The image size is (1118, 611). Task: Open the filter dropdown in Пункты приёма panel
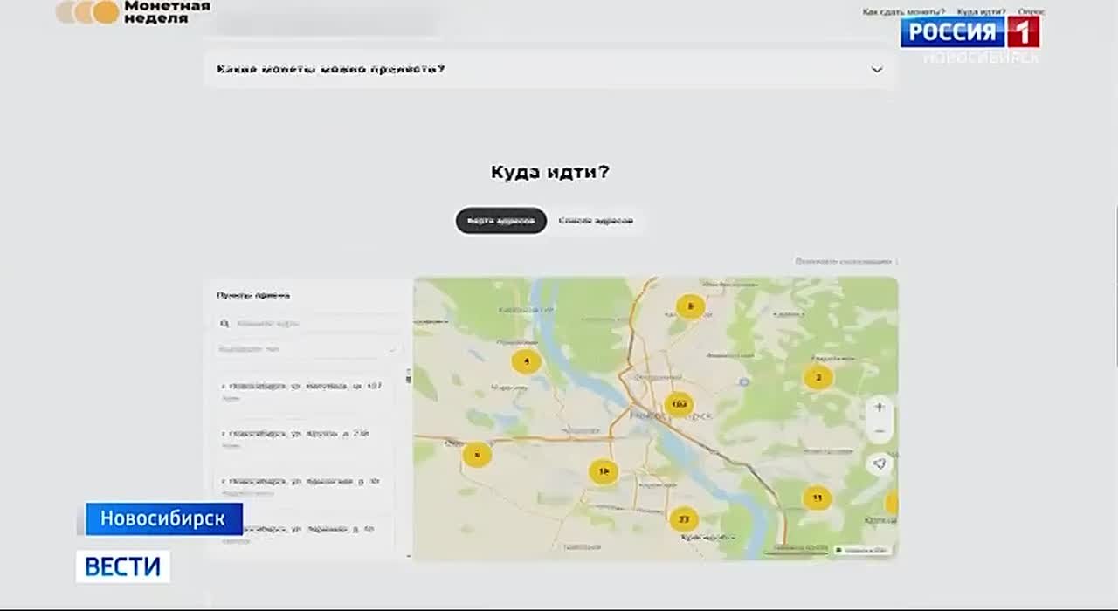tap(306, 349)
